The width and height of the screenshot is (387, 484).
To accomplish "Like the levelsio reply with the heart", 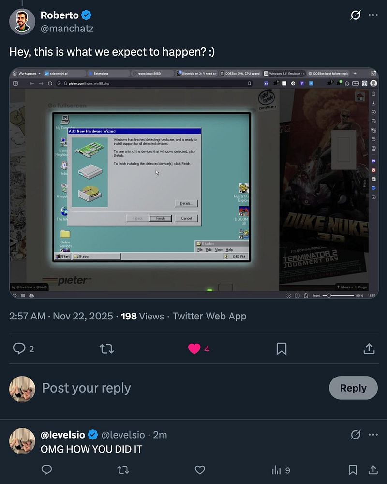I will click(x=200, y=470).
